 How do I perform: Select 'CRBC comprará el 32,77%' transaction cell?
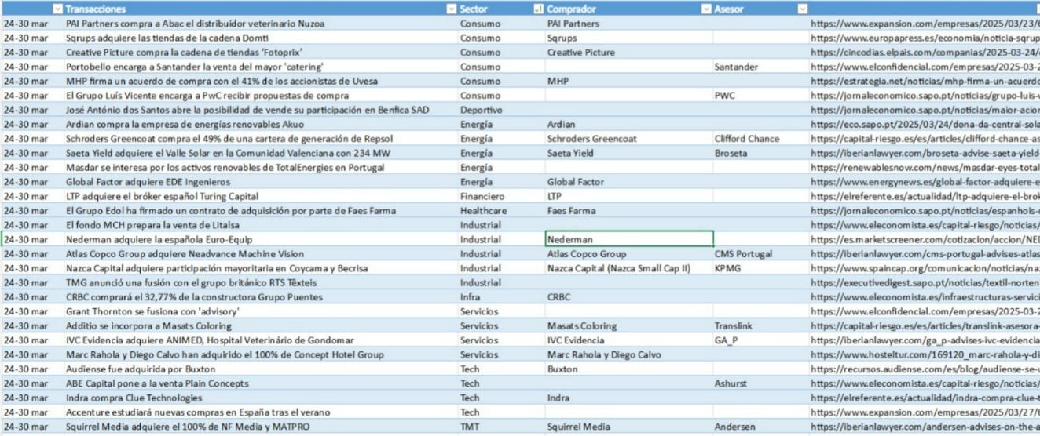pos(261,297)
